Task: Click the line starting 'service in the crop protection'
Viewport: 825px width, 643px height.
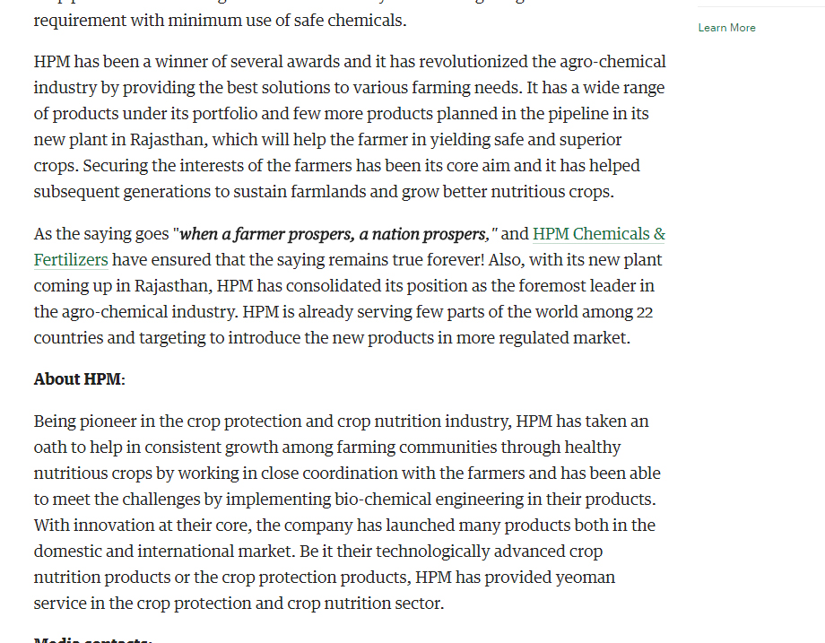Action: point(239,603)
